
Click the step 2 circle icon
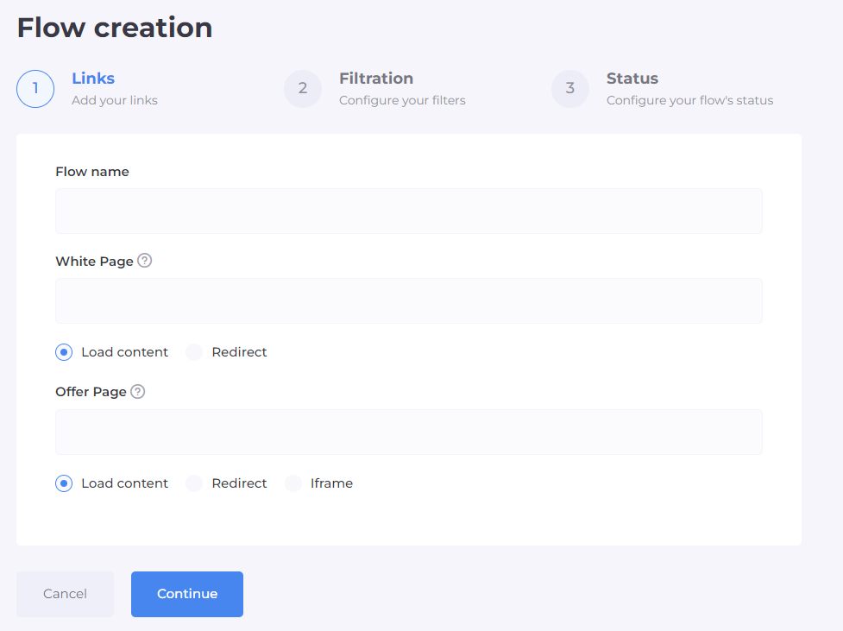(x=303, y=88)
